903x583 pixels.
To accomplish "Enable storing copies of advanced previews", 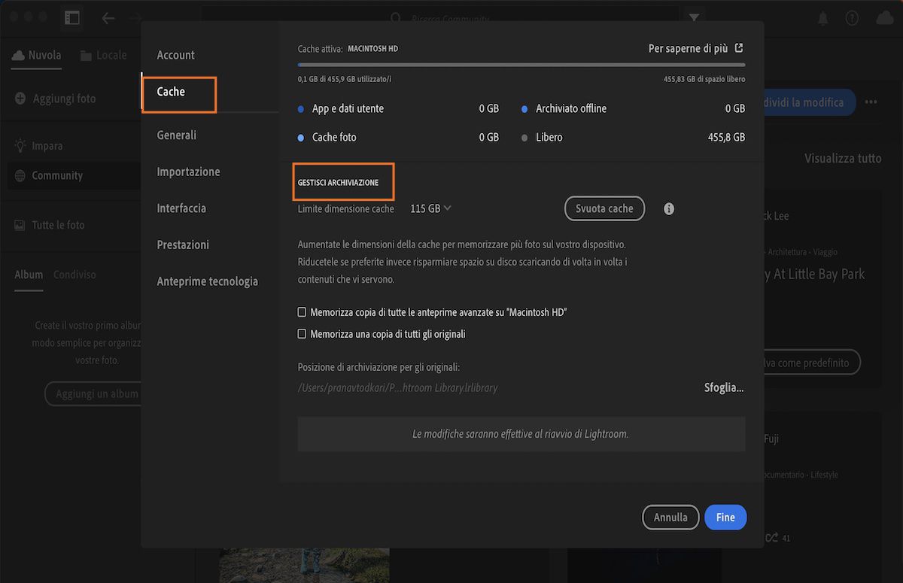I will tap(302, 311).
